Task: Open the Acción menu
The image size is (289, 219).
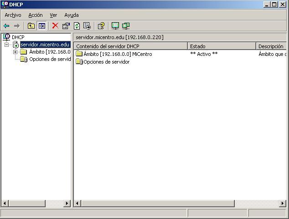Action: pos(35,15)
